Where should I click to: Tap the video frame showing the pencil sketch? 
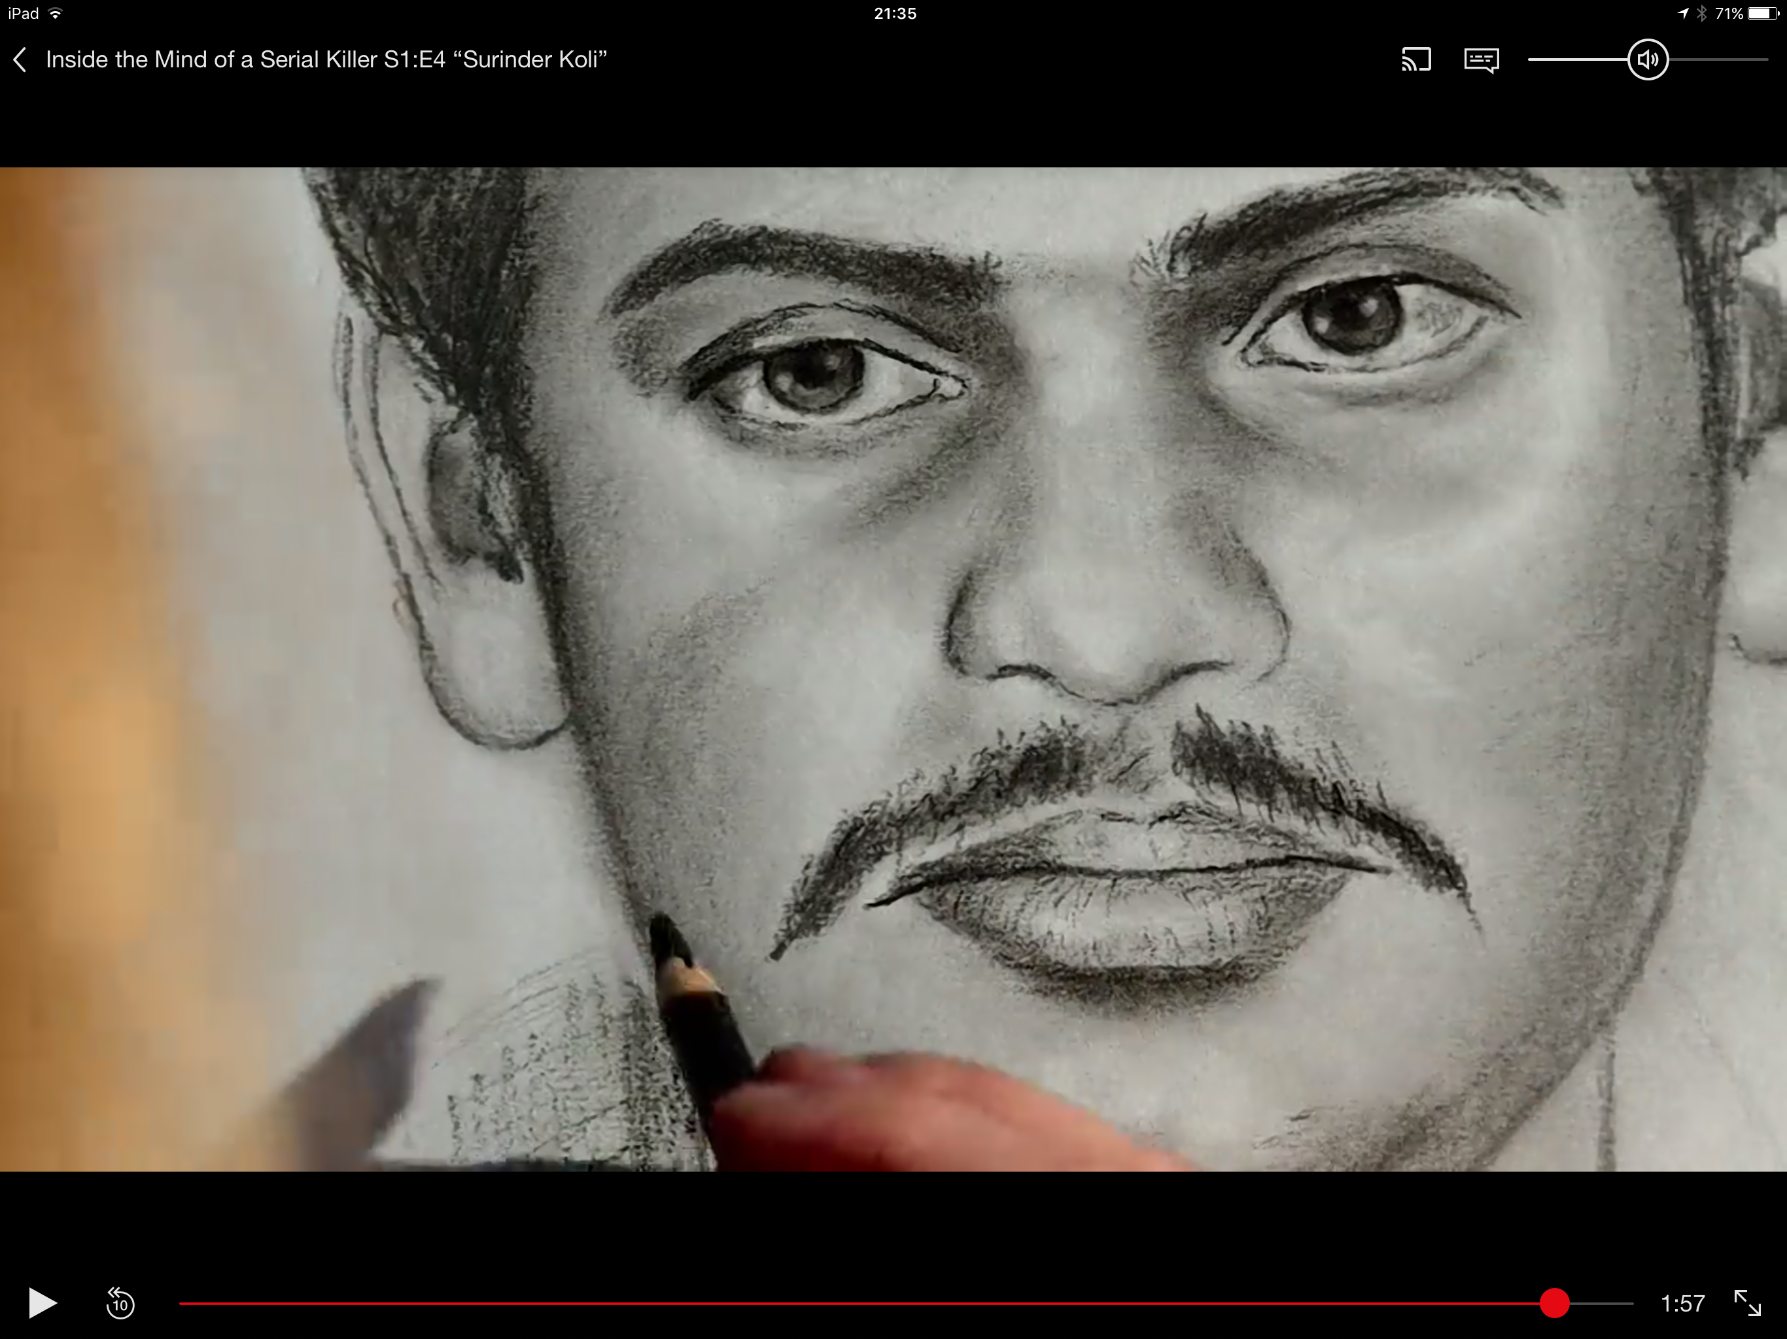coord(893,669)
